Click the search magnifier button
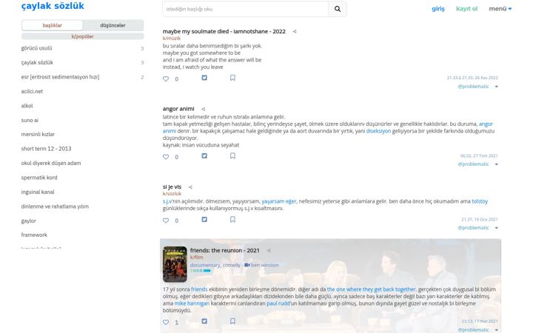The width and height of the screenshot is (533, 333). coord(338,9)
